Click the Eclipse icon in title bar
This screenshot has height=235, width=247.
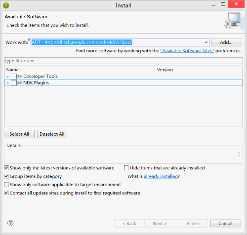(x=6, y=5)
